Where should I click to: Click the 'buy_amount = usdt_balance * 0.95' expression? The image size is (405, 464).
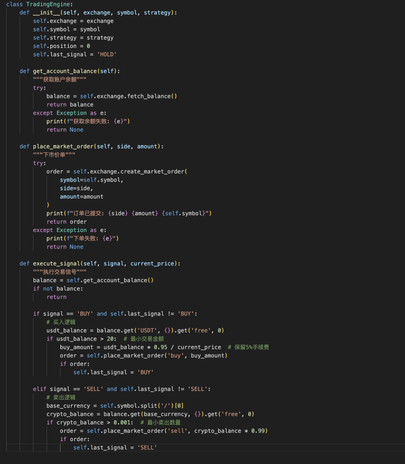[x=141, y=347]
